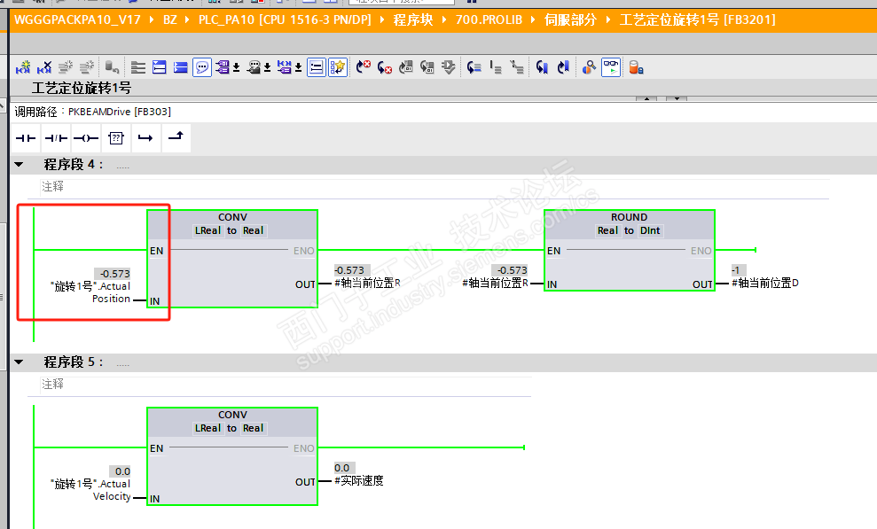Go to previous error icon

point(385,67)
